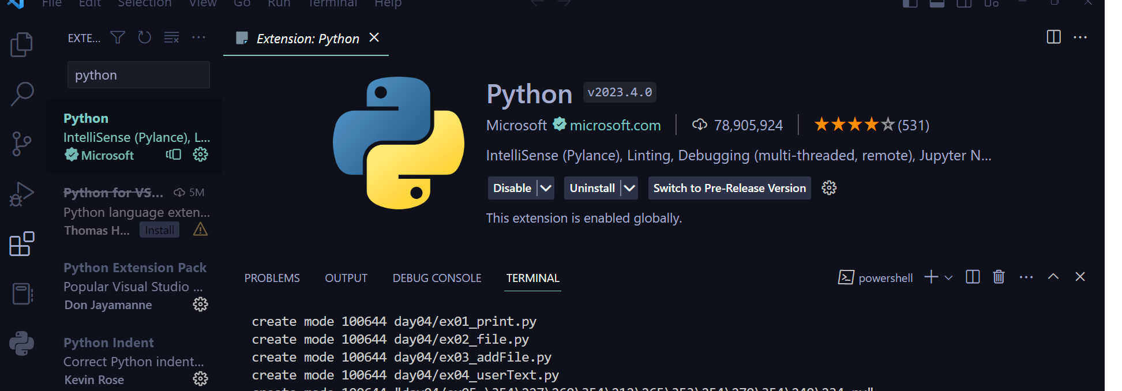Select Python extension by Microsoft in list
The image size is (1122, 391).
point(135,136)
